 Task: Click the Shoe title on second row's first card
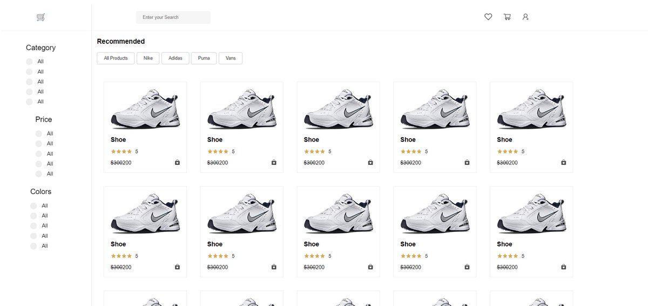coord(118,244)
